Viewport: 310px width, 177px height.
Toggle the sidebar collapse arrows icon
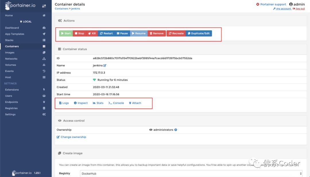tap(44, 6)
